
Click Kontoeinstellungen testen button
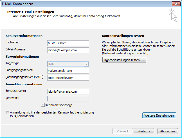click(x=124, y=60)
